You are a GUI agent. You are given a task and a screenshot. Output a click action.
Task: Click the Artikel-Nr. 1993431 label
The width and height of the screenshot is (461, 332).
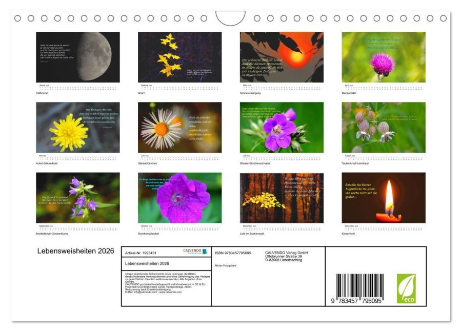[x=141, y=253]
